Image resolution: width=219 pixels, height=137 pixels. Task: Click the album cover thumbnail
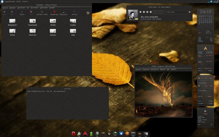pyautogui.click(x=133, y=15)
